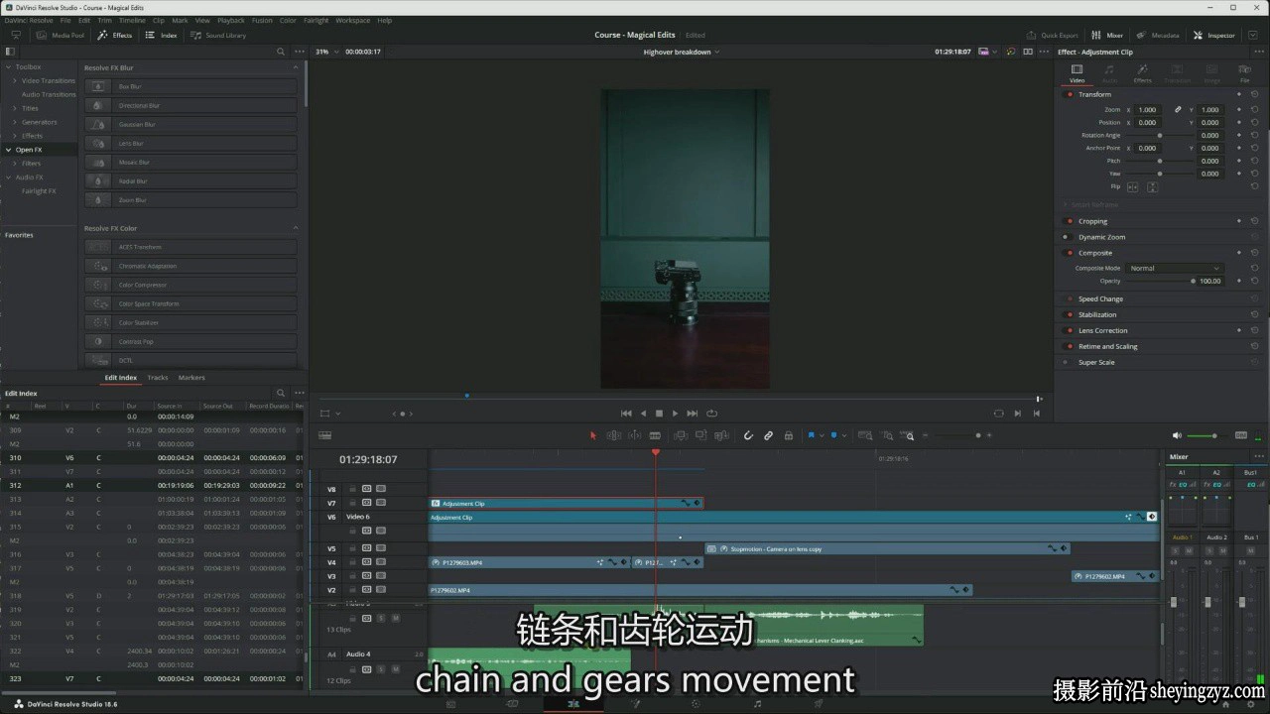The image size is (1270, 714).
Task: Enable the Dynamic Zoom toggle
Action: click(x=1069, y=237)
